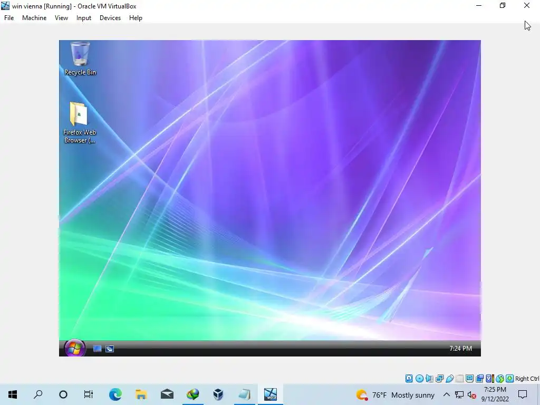Click the display status icon

[469, 379]
